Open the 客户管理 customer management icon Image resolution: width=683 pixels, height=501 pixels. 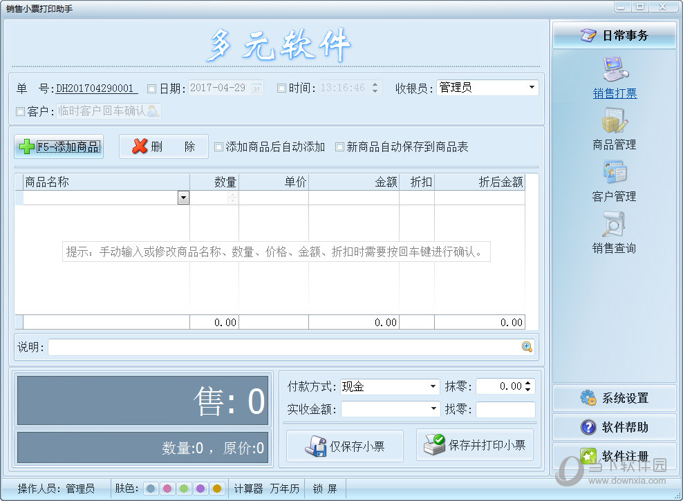[x=615, y=172]
